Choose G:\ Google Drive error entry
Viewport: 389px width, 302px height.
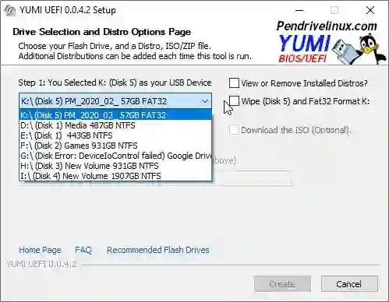click(x=115, y=156)
